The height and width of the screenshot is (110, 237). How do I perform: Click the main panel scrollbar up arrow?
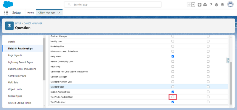click(x=231, y=37)
